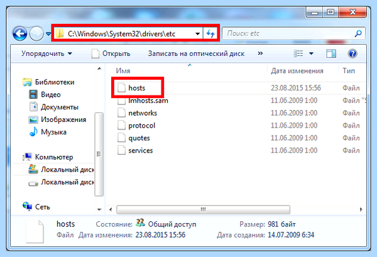Click the Библиотеки folder icon

27,82
